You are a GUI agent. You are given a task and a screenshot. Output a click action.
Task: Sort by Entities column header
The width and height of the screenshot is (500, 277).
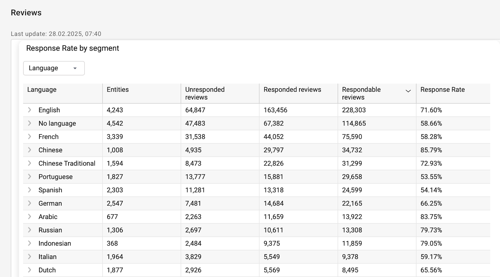click(x=118, y=90)
